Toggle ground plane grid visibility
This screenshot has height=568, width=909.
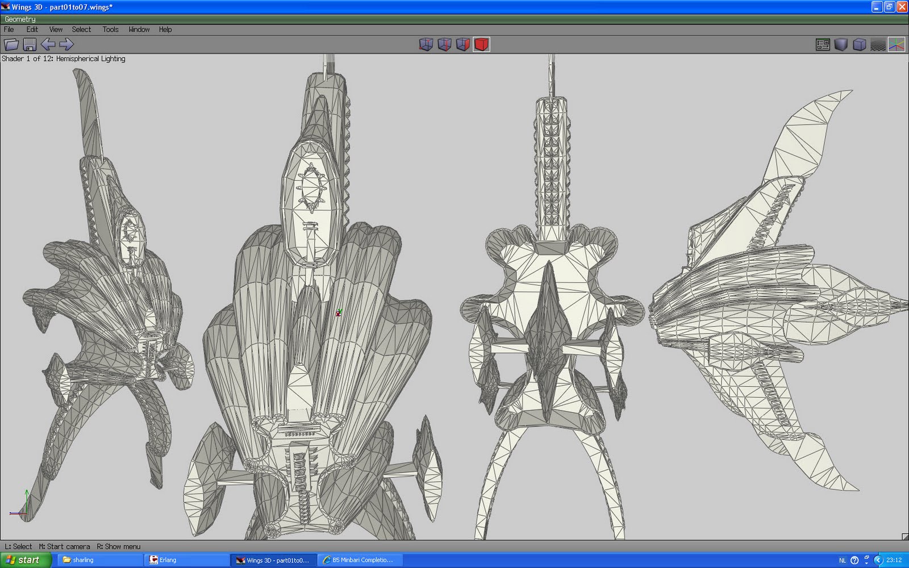point(878,44)
